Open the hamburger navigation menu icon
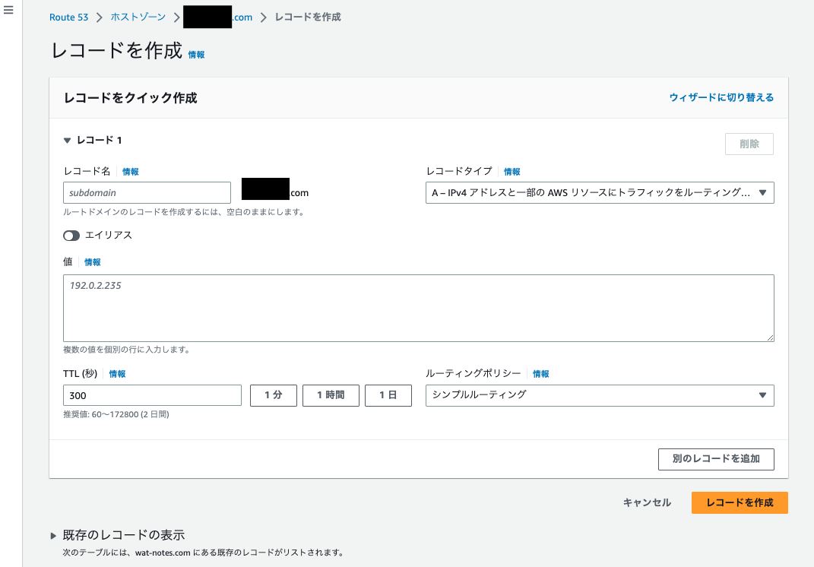The width and height of the screenshot is (814, 567). click(x=9, y=9)
